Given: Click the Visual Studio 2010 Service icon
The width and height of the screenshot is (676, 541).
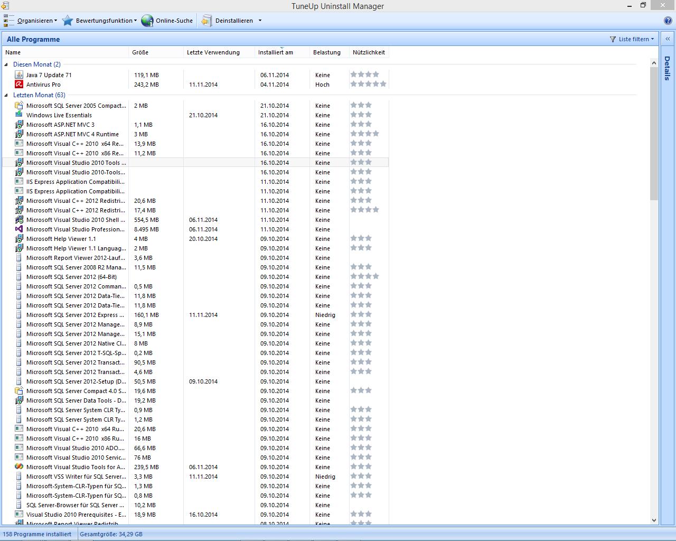Looking at the screenshot, I should point(19,458).
